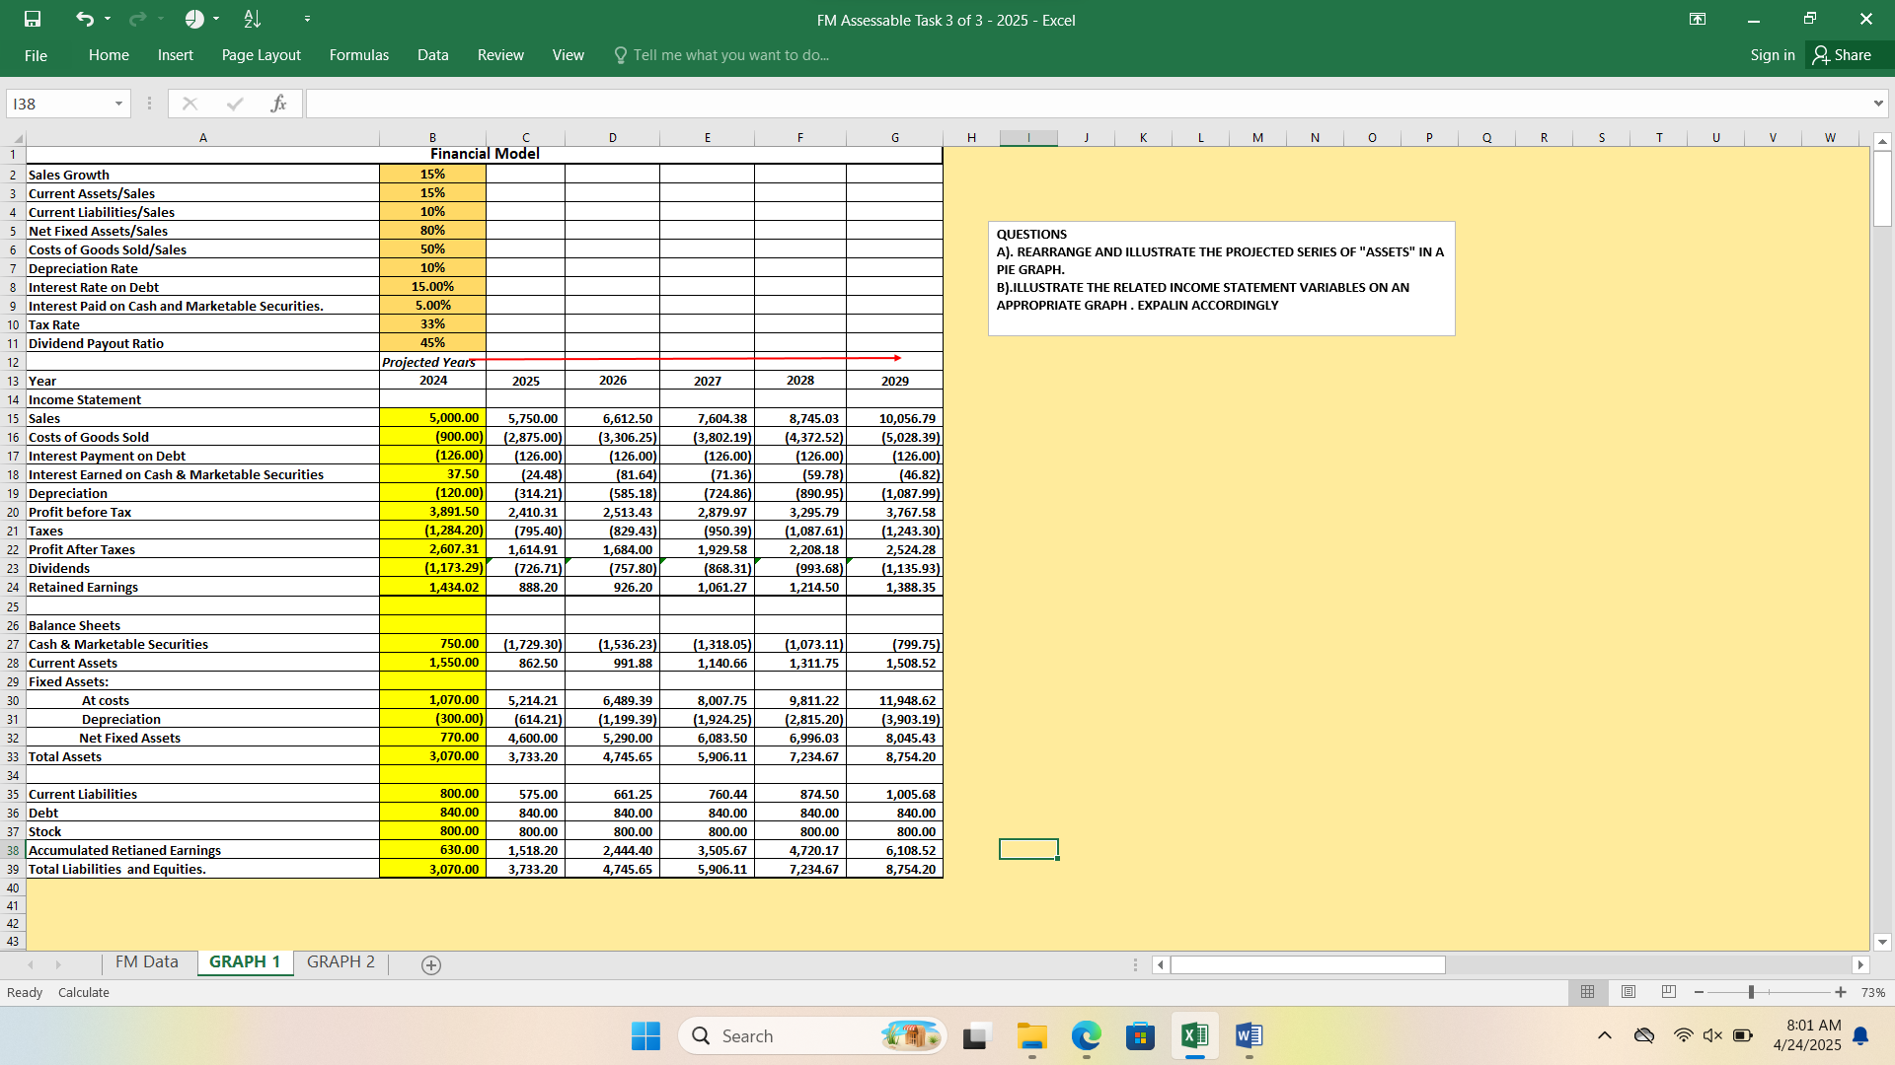Toggle the ribbon display options
Image resolution: width=1895 pixels, height=1065 pixels.
click(1699, 19)
